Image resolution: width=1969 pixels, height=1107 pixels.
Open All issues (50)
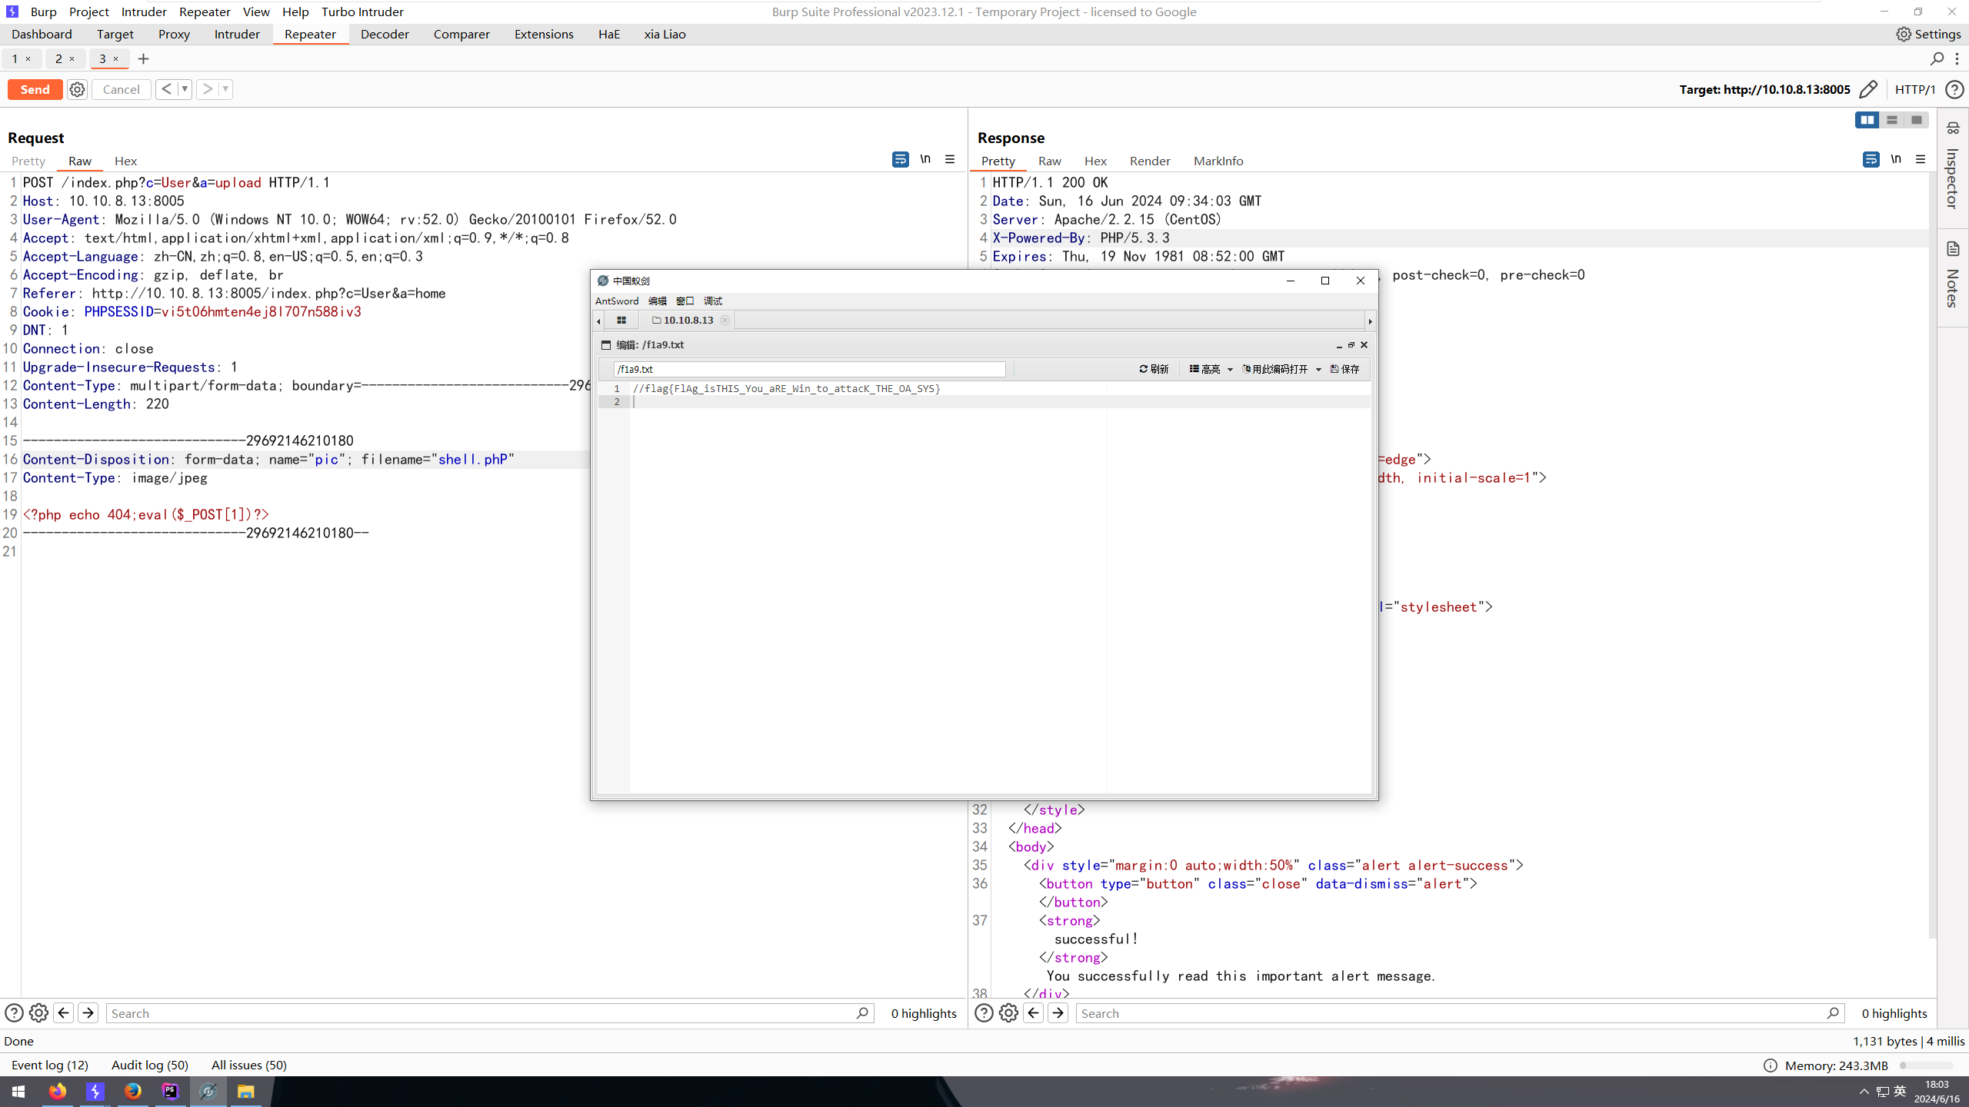point(249,1065)
